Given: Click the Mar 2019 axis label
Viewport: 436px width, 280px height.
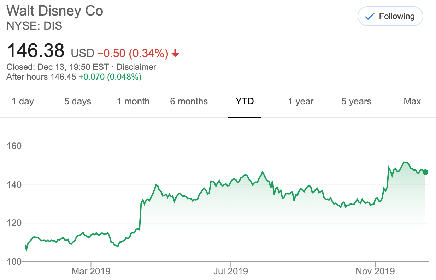Looking at the screenshot, I should click(91, 271).
